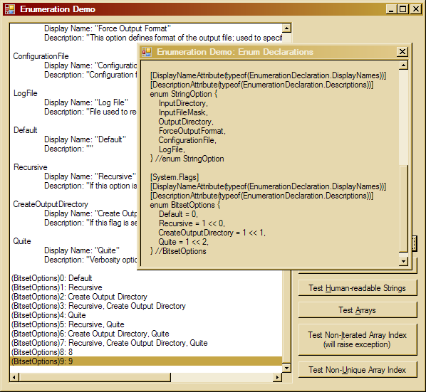Image resolution: width=426 pixels, height=392 pixels.
Task: Select "(BitsetOptions)2: Create Output Directory" row
Action: (x=147, y=297)
